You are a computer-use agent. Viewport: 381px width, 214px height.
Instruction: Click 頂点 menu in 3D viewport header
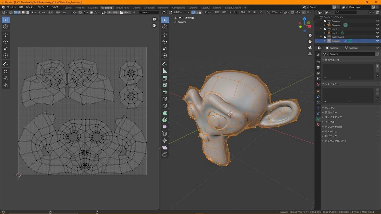click(243, 12)
